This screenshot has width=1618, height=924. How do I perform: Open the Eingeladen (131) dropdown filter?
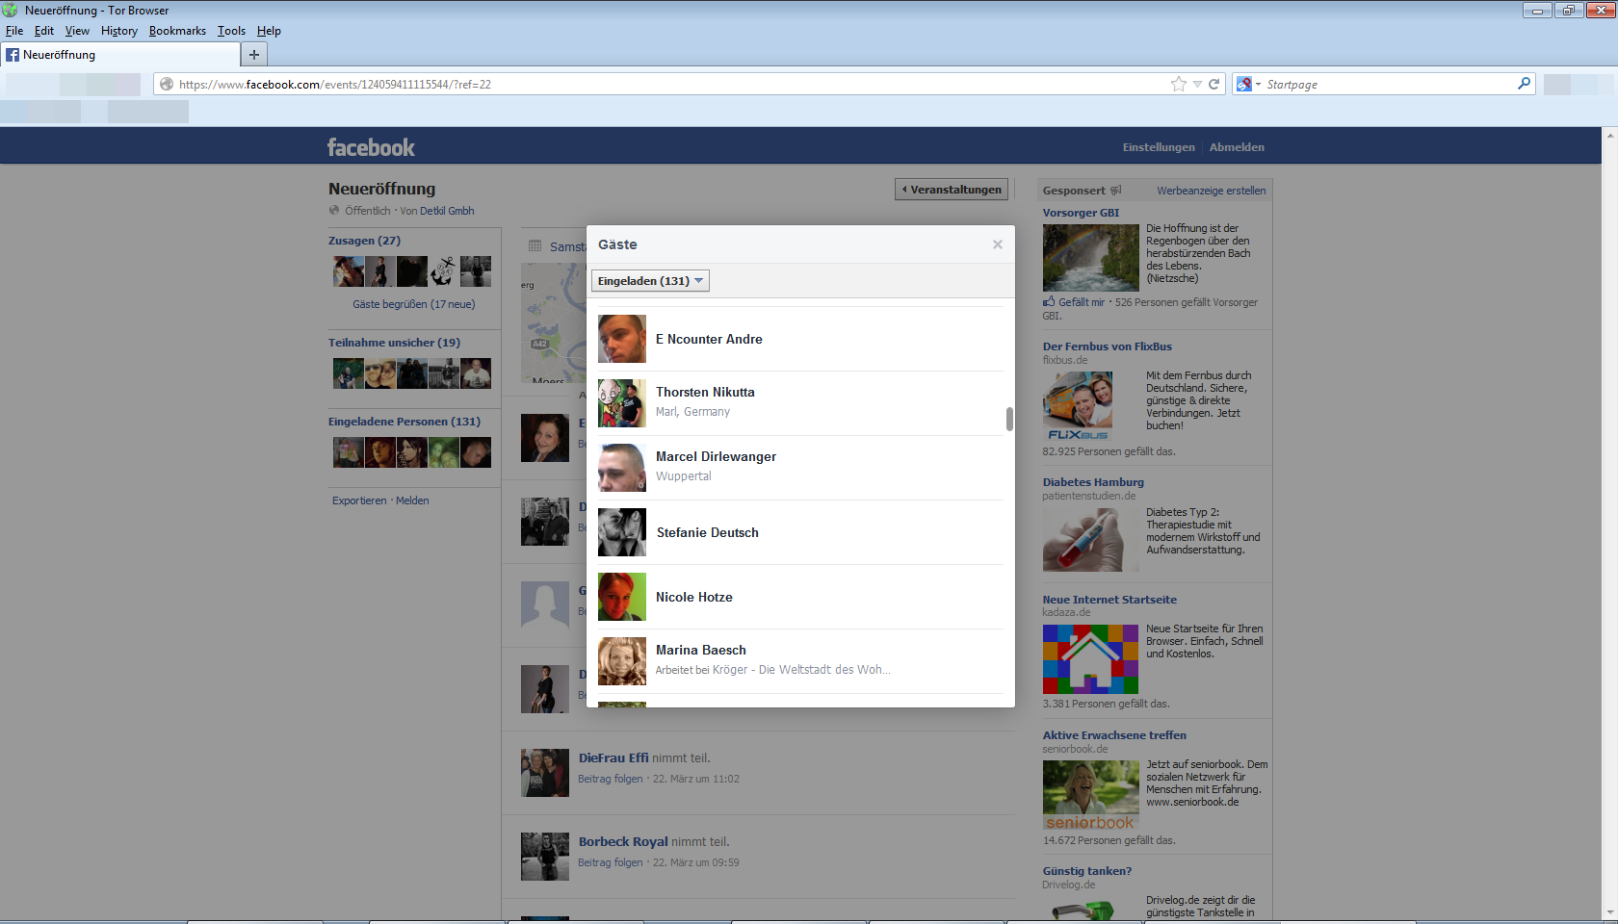tap(650, 281)
